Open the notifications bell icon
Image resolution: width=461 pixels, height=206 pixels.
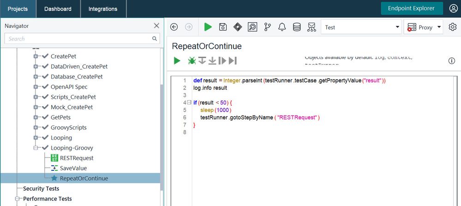click(x=282, y=27)
